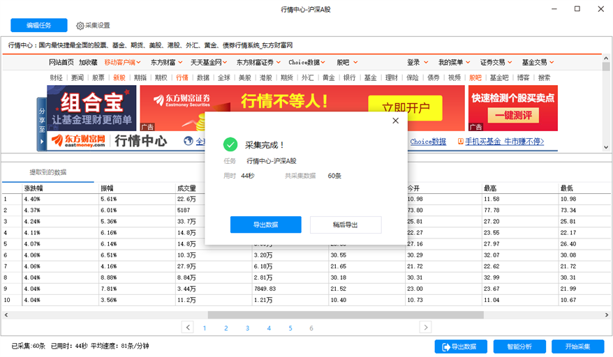Jump to results page 6

tap(311, 328)
